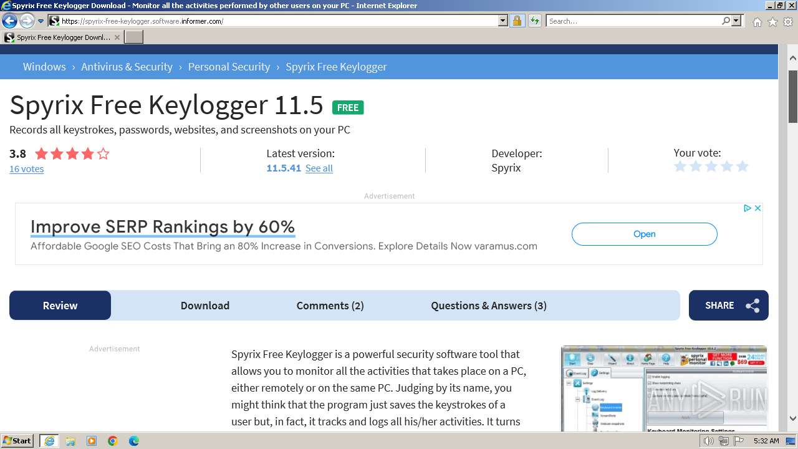The width and height of the screenshot is (798, 449).
Task: Open Microsoft Edge taskbar icon
Action: point(134,441)
